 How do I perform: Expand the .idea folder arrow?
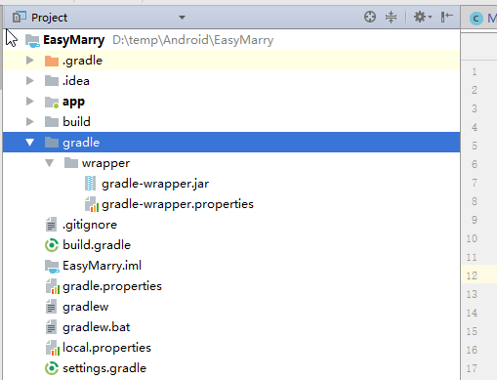(30, 81)
